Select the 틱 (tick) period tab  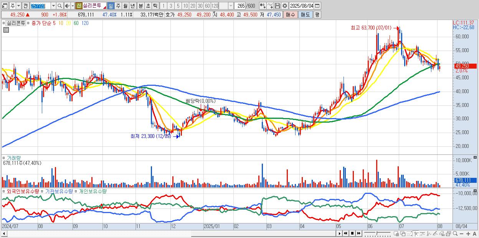pyautogui.click(x=155, y=6)
